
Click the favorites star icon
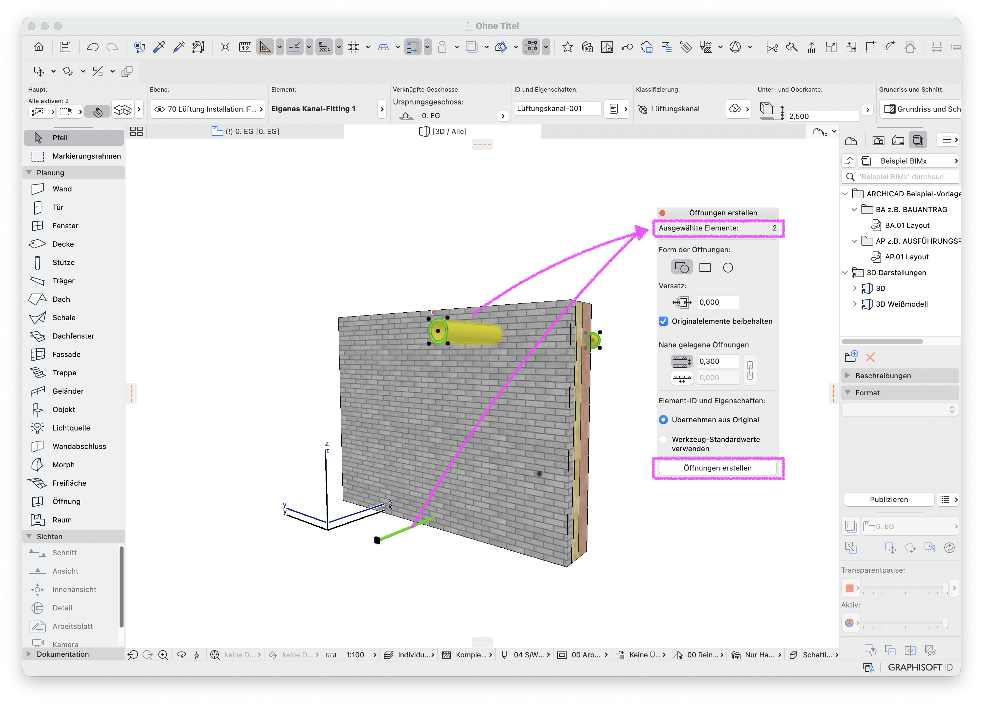[567, 47]
